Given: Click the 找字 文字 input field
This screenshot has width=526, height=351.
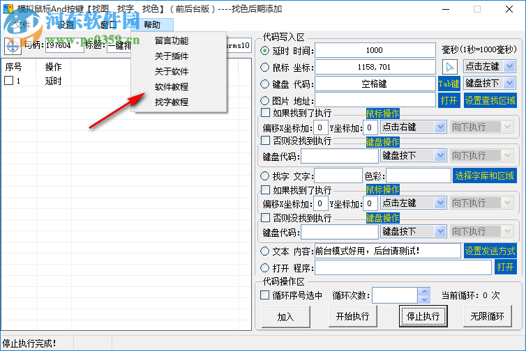Looking at the screenshot, I should [x=338, y=175].
